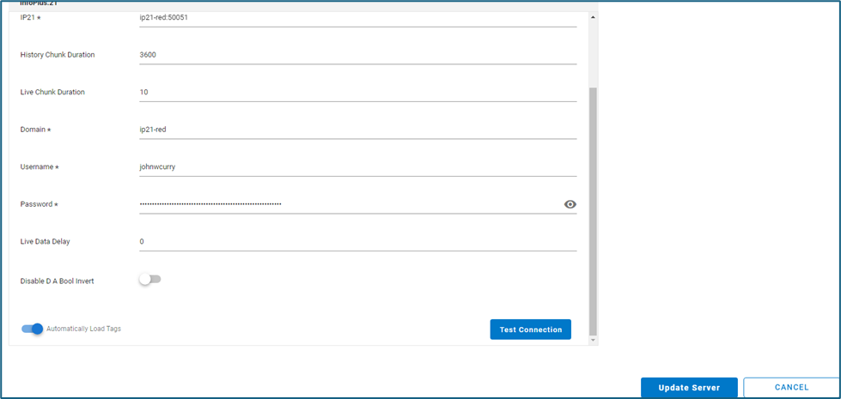This screenshot has height=399, width=841.
Task: Click the scrollbar down arrow
Action: (593, 340)
